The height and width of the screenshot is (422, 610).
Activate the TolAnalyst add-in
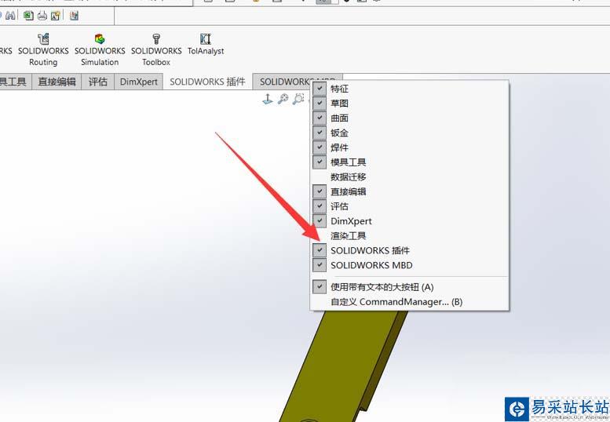click(206, 44)
